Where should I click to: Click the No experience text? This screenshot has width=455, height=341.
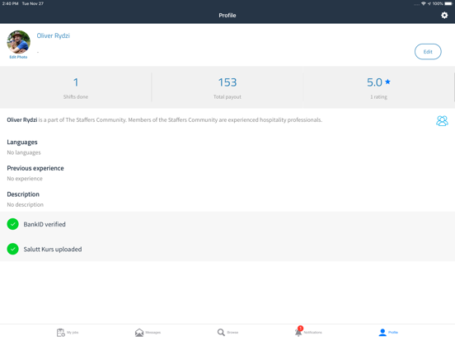(25, 179)
